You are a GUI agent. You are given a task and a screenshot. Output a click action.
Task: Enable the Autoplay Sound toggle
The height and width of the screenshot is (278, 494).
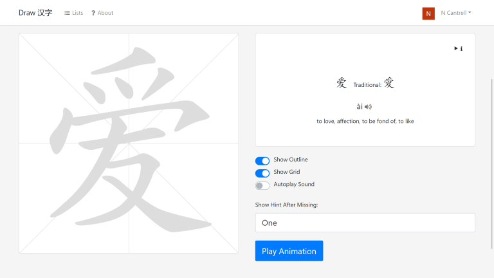click(x=262, y=185)
